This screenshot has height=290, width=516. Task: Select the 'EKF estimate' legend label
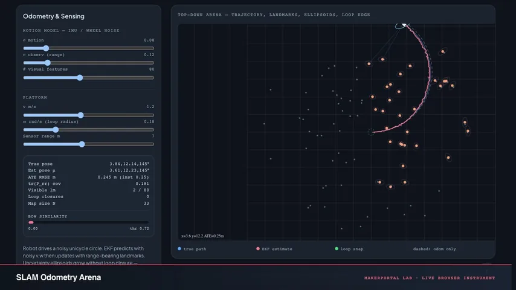click(277, 249)
